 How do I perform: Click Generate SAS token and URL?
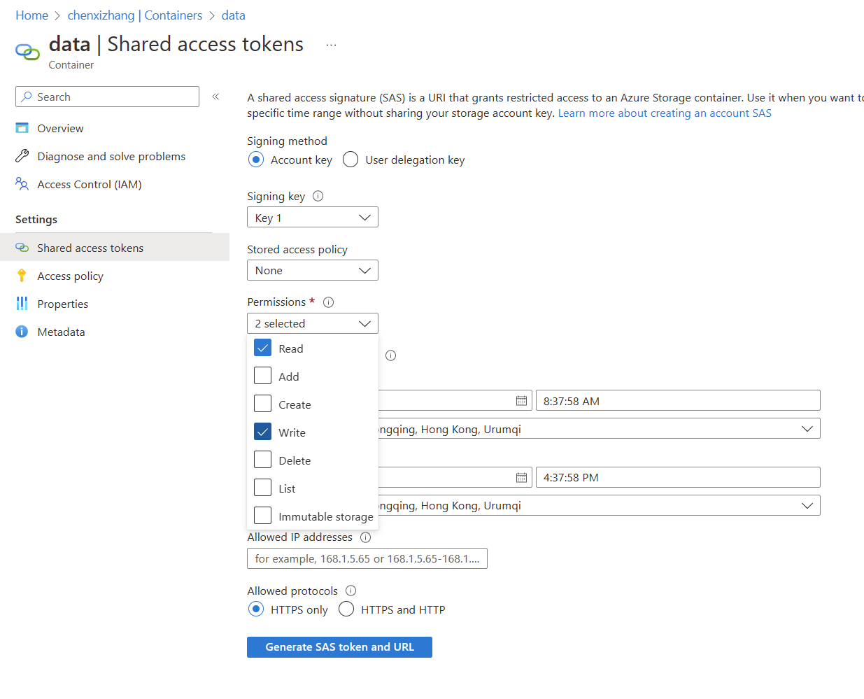coord(339,647)
